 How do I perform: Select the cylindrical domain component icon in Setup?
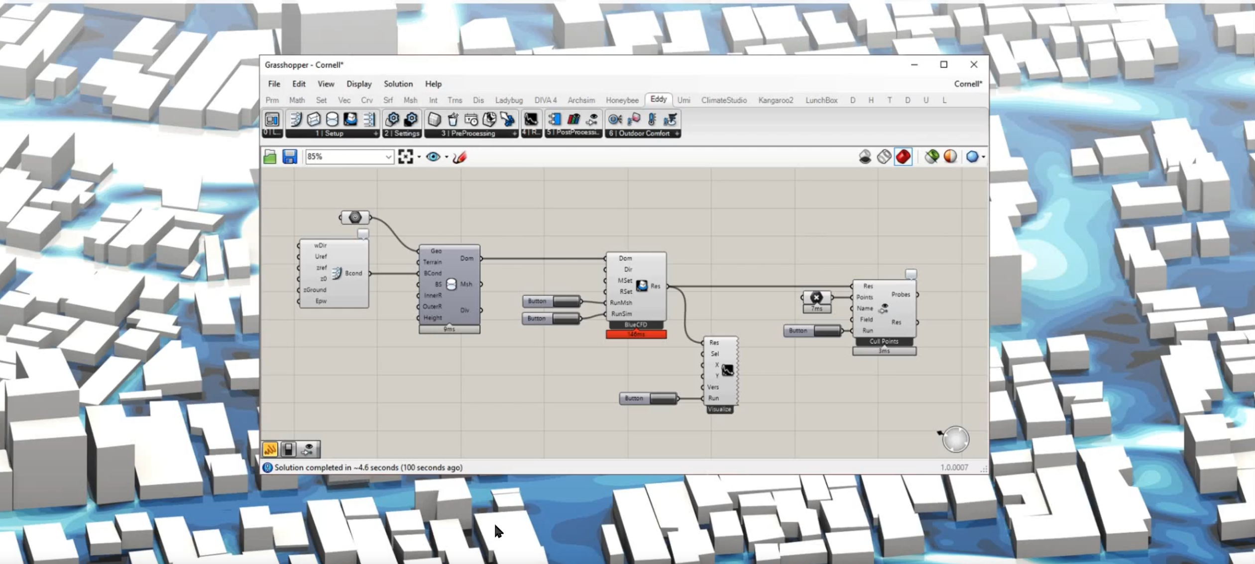[x=332, y=119]
